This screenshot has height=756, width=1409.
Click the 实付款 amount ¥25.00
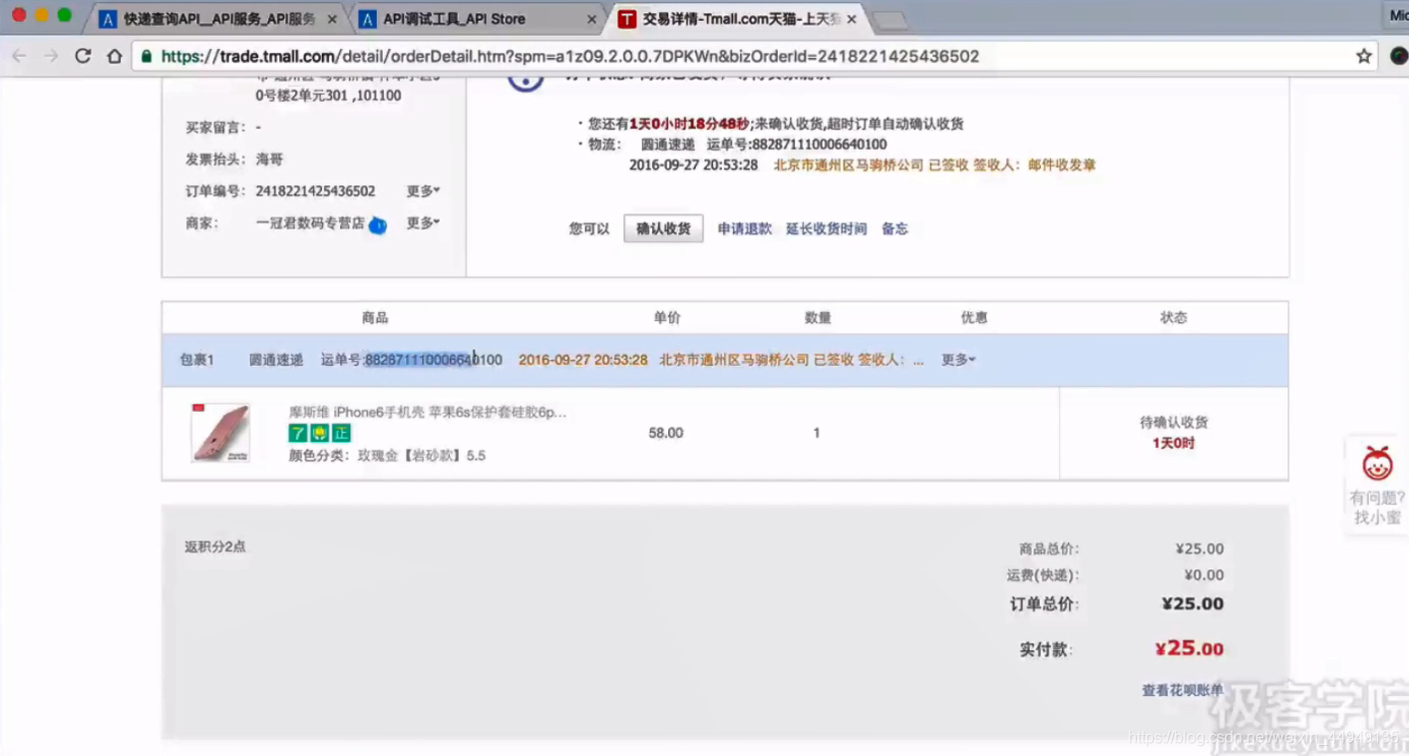click(x=1190, y=648)
